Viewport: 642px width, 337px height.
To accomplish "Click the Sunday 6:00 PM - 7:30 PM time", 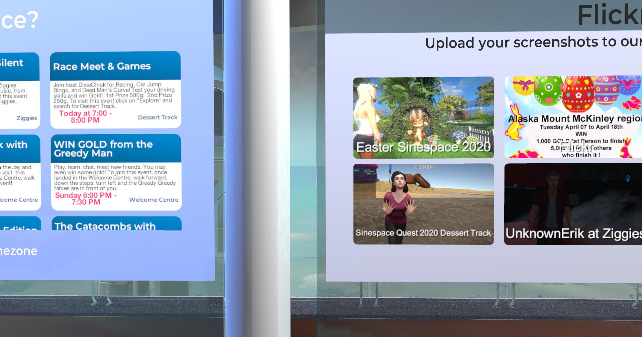I will pyautogui.click(x=86, y=199).
